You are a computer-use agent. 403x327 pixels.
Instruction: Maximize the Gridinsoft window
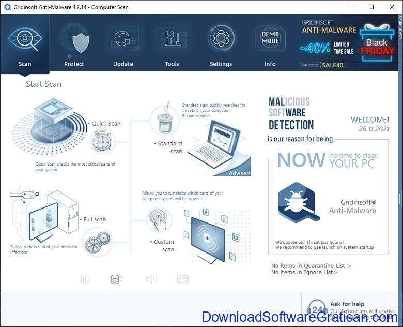pos(371,7)
